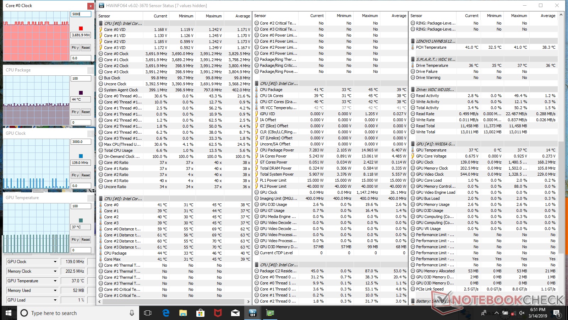Click the taskbar search box
Viewport: 568px width, 320px height.
coord(78,313)
